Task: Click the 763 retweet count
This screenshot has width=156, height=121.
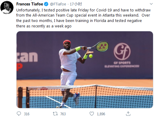Action: point(63,114)
